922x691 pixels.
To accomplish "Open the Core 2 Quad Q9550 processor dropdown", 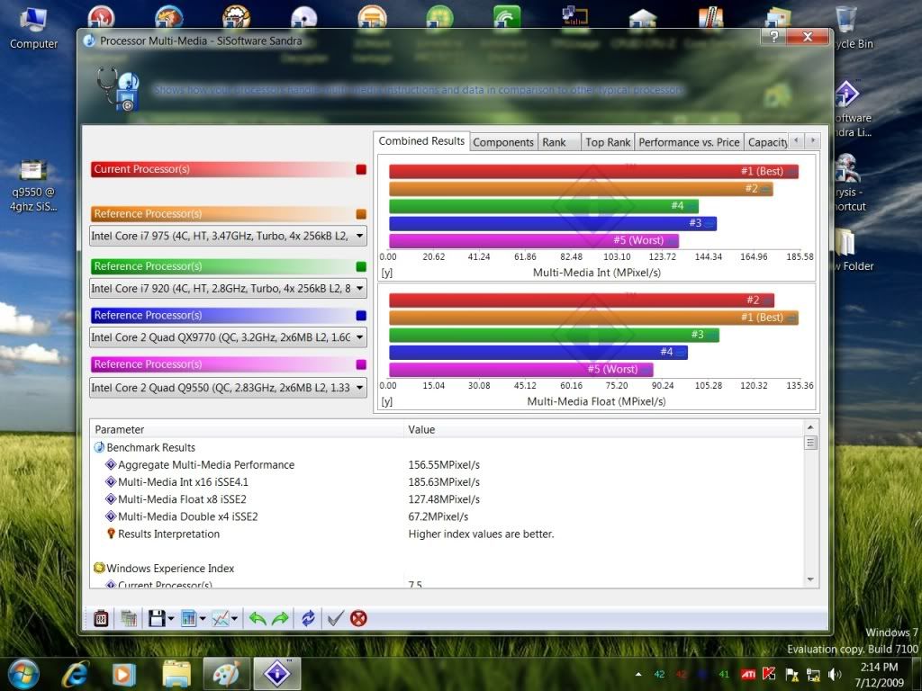I will click(x=228, y=388).
